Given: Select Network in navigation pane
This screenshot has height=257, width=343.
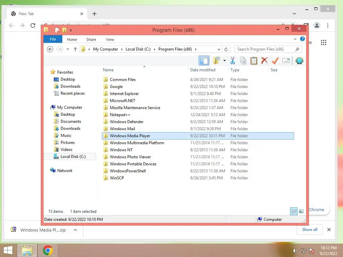Looking at the screenshot, I should (x=65, y=170).
